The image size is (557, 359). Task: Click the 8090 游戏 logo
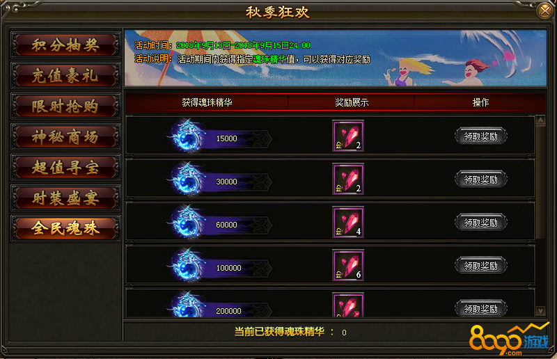pyautogui.click(x=510, y=339)
